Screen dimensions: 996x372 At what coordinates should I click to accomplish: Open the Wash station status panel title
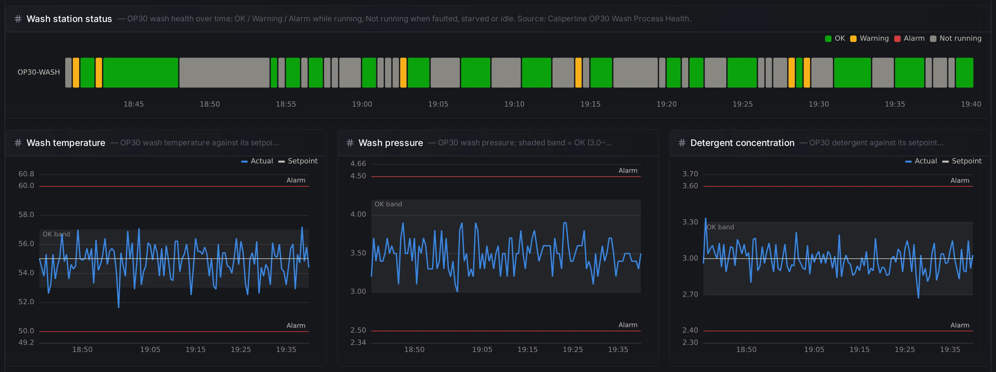pyautogui.click(x=69, y=18)
